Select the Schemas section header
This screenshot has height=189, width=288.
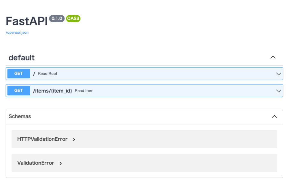(x=20, y=117)
